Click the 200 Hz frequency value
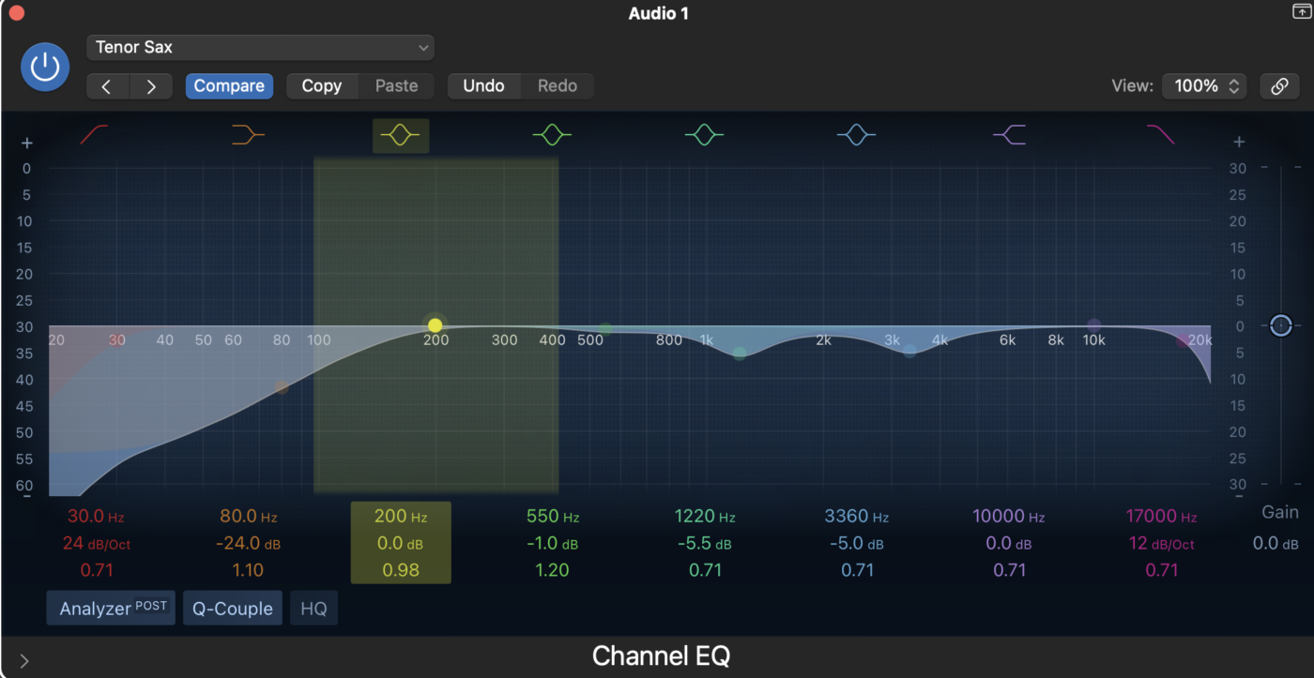 (401, 516)
